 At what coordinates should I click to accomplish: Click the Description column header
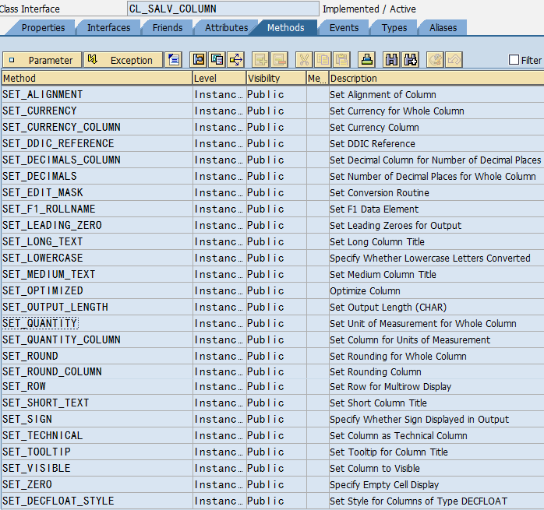tap(436, 78)
